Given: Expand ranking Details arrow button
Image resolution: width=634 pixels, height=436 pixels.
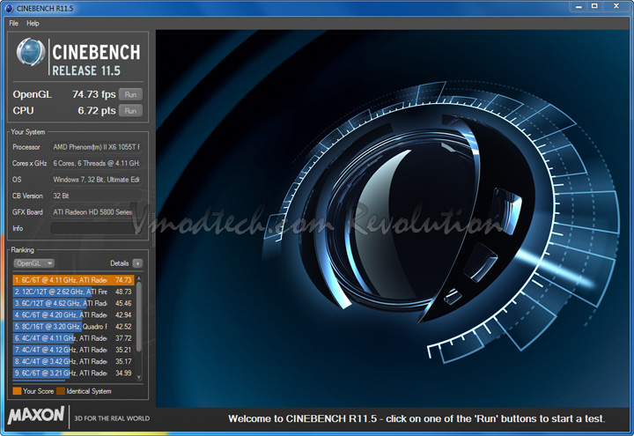Looking at the screenshot, I should tap(138, 263).
